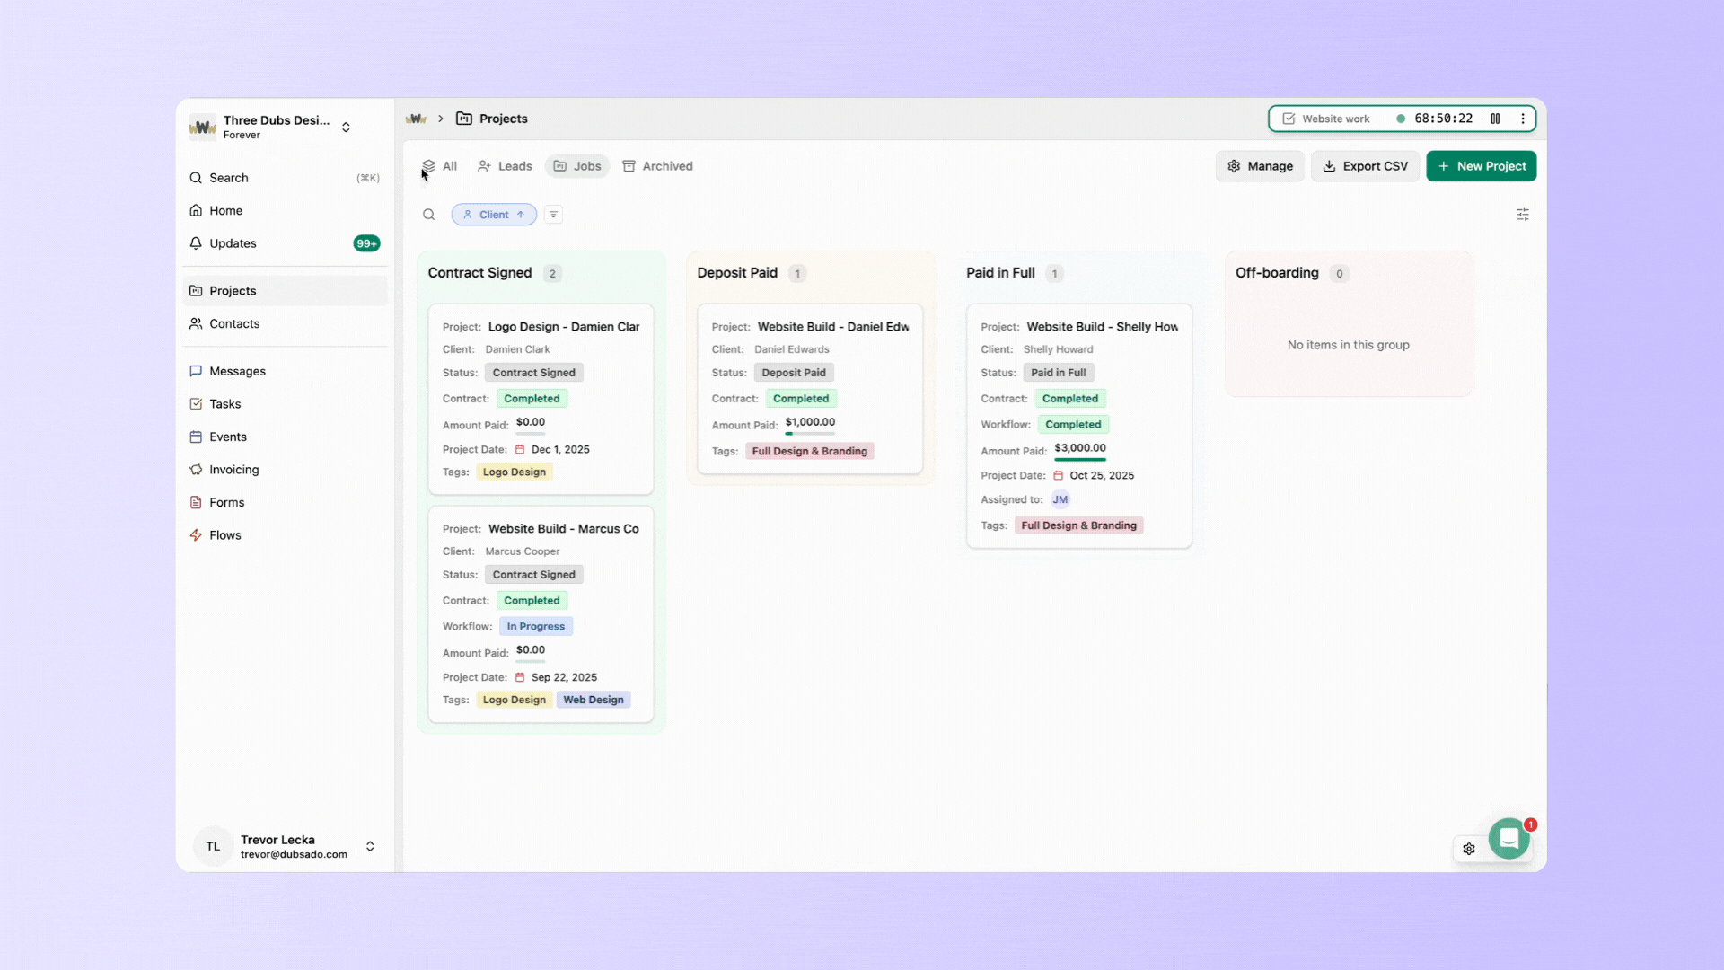Click the Full Design & Branding tag on Daniel Edwards card
This screenshot has height=970, width=1724.
coord(809,451)
